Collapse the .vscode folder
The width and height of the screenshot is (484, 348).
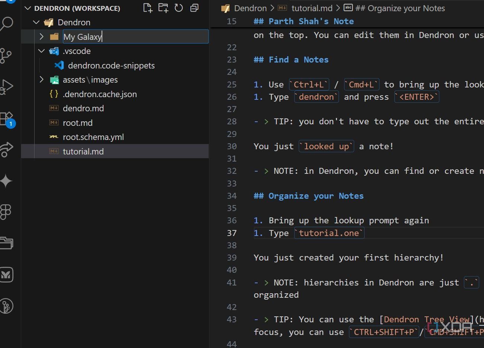42,51
